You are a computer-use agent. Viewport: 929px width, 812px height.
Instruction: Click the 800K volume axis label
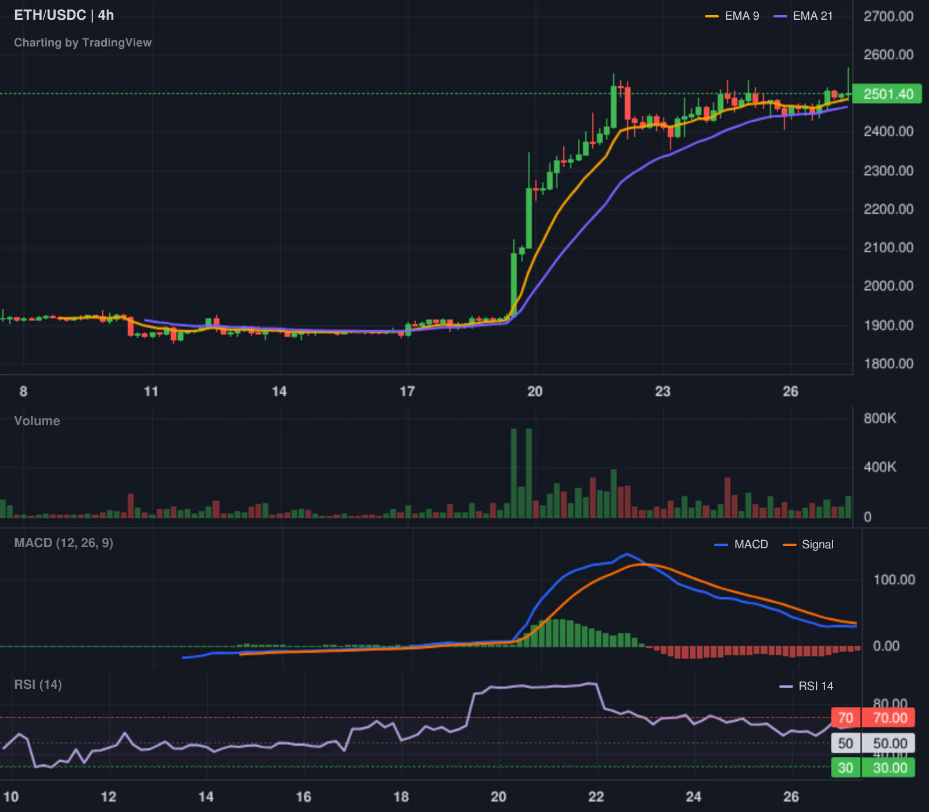click(880, 418)
